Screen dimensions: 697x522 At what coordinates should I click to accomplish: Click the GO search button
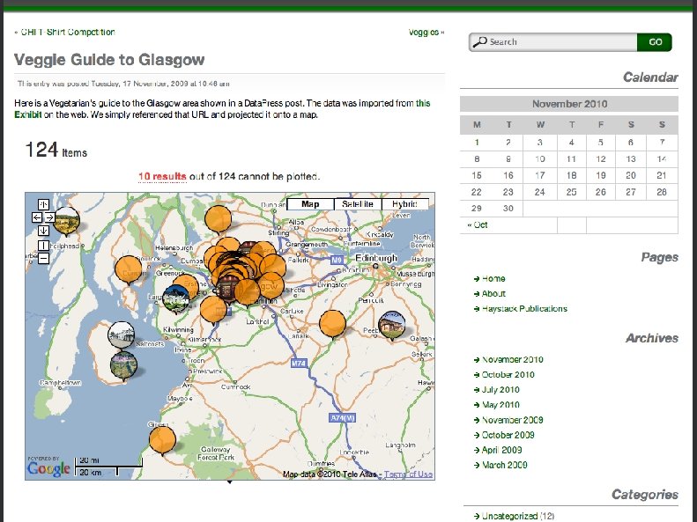(655, 42)
